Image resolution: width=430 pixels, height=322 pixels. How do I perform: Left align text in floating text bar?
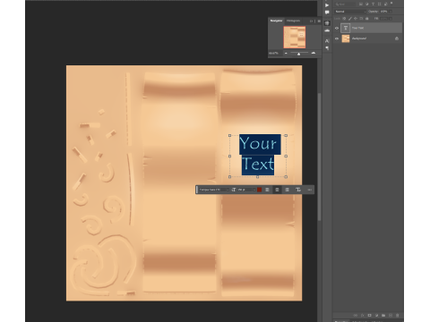(267, 190)
